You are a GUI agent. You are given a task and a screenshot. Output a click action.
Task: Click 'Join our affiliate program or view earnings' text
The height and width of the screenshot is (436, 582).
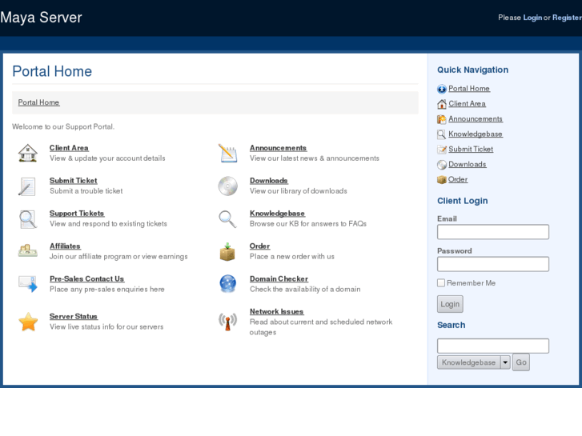coord(118,257)
